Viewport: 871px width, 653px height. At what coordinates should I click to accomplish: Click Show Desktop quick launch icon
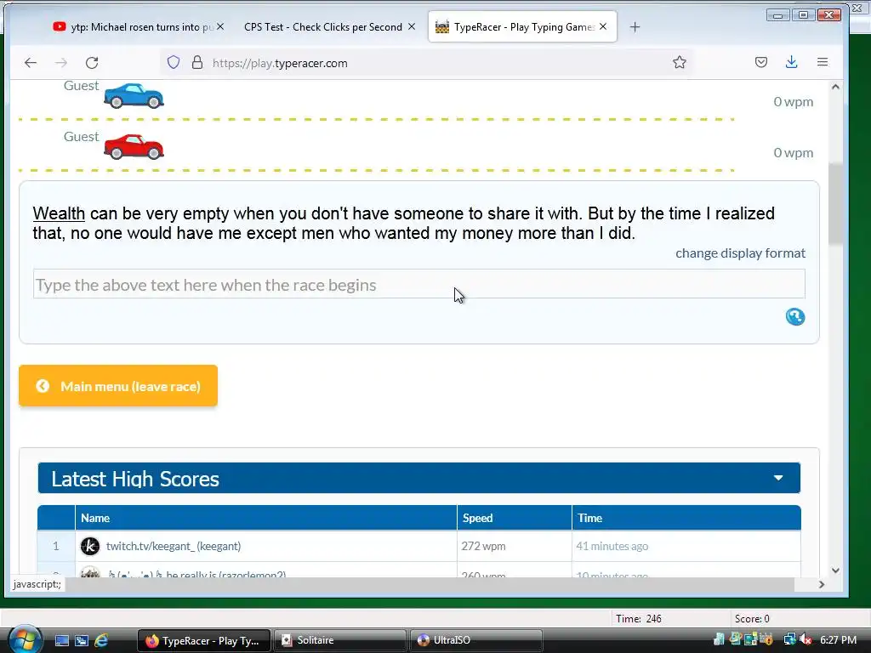point(61,641)
